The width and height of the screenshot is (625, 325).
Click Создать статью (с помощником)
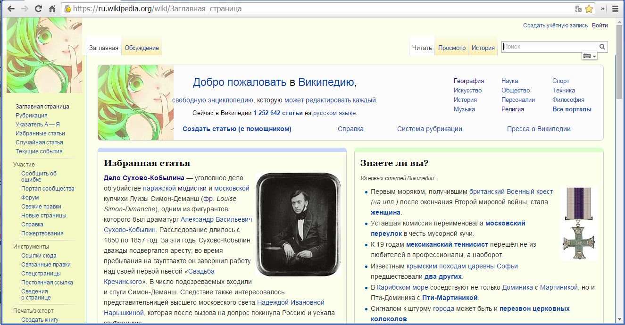[x=237, y=129]
